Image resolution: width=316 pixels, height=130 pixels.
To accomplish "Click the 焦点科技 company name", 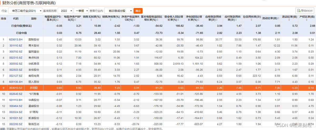I will 34,58.
